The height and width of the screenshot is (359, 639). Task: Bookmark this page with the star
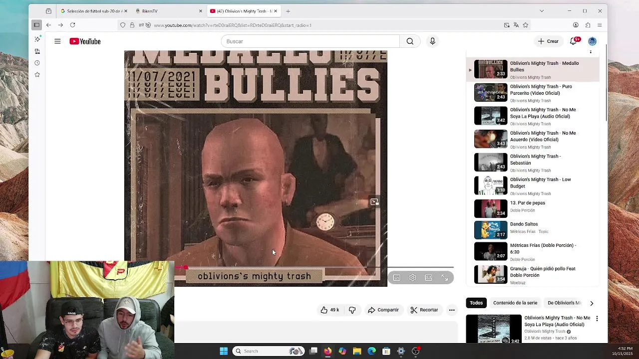[526, 25]
